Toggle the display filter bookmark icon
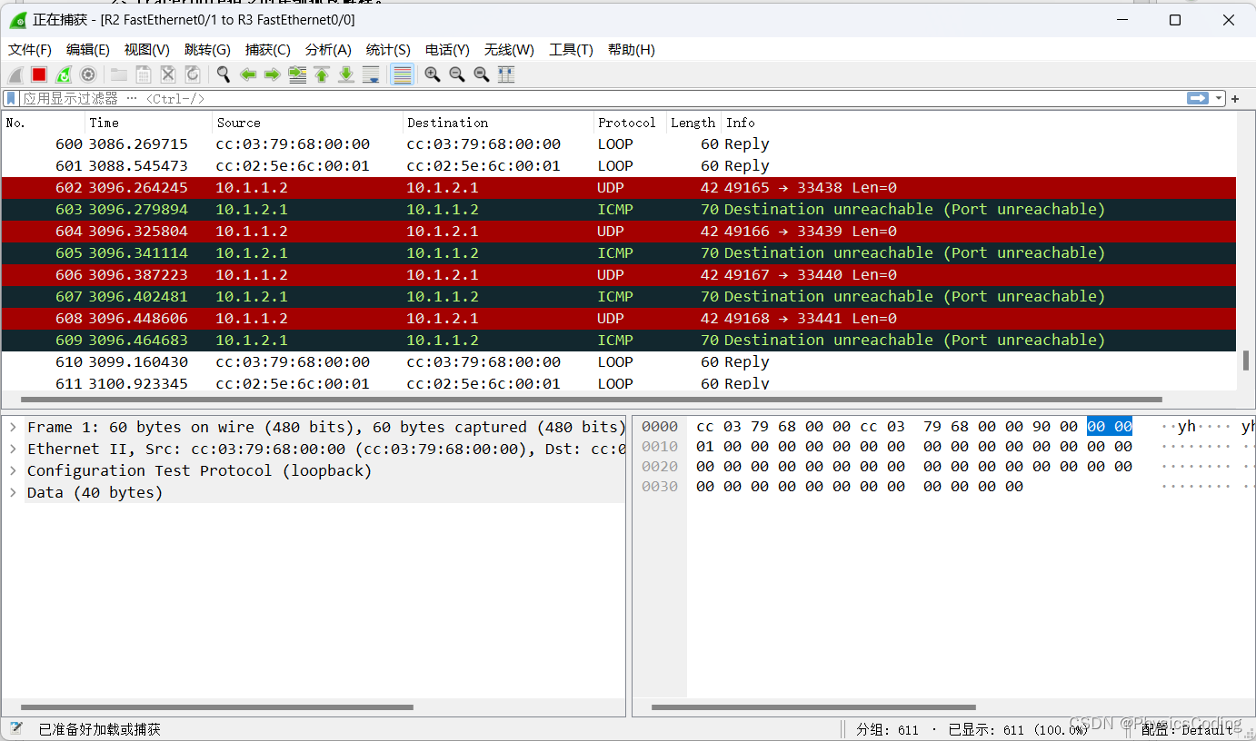 [9, 98]
